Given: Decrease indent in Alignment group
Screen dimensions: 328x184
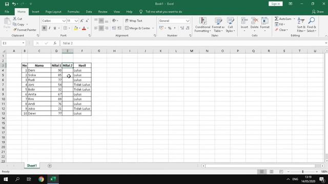Looking at the screenshot, I should click(x=114, y=28).
